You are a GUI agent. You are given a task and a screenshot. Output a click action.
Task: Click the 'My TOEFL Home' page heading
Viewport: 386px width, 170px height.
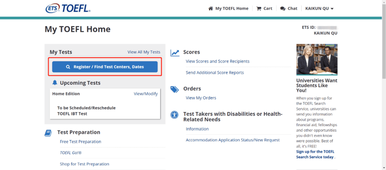78,29
